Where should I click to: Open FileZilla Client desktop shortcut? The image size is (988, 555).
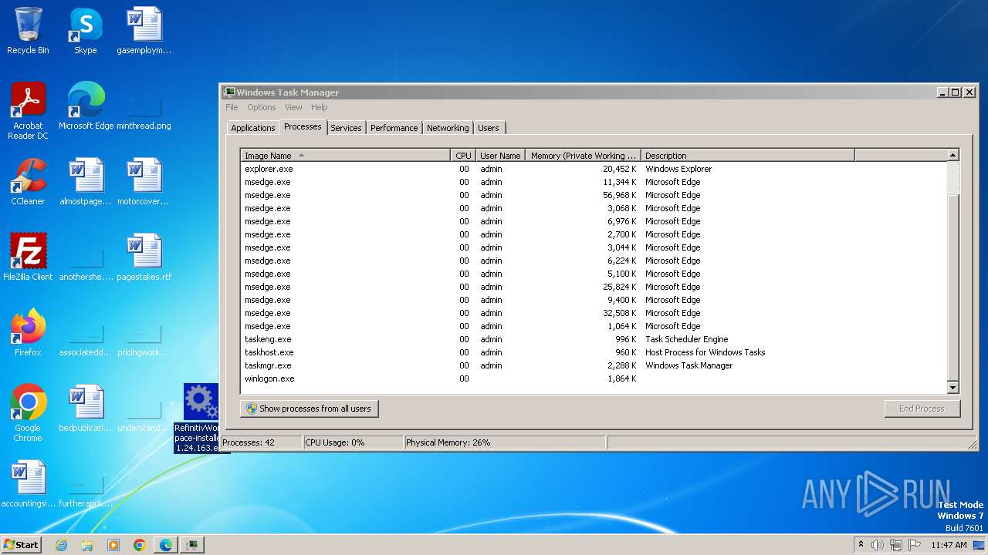click(28, 257)
